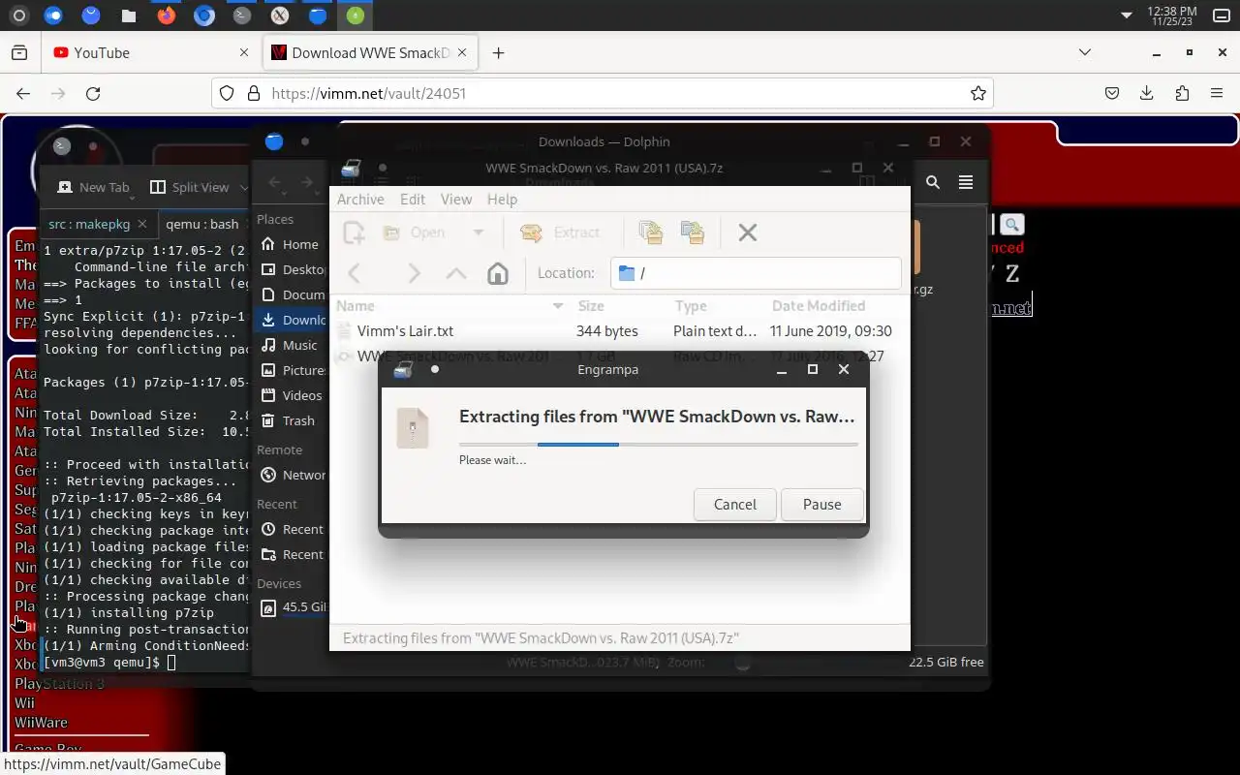
Task: Click the Firefox icon in the top panel
Action: coord(167,15)
